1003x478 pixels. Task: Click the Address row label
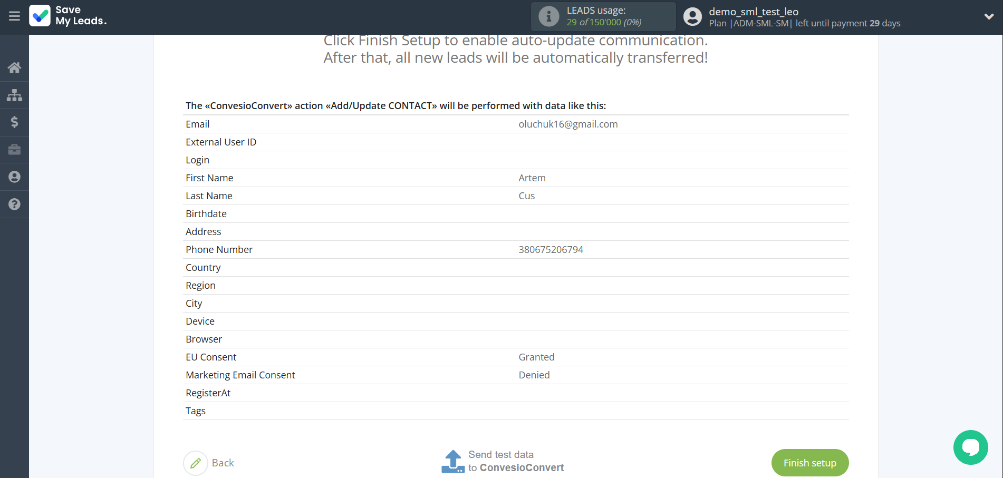pyautogui.click(x=203, y=231)
